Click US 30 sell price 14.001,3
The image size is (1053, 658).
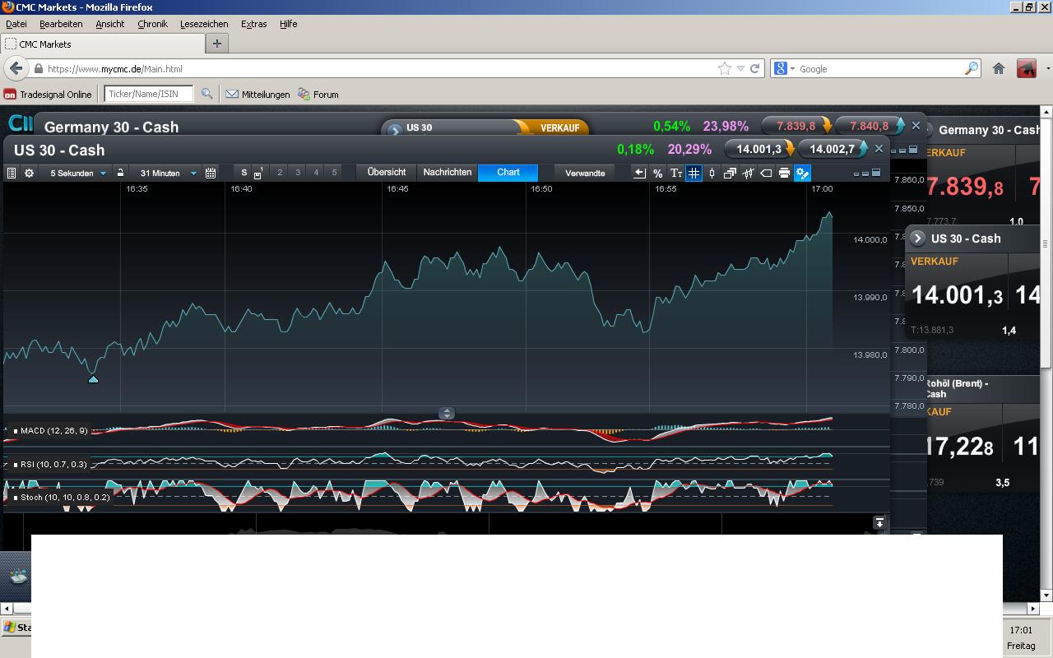point(759,149)
